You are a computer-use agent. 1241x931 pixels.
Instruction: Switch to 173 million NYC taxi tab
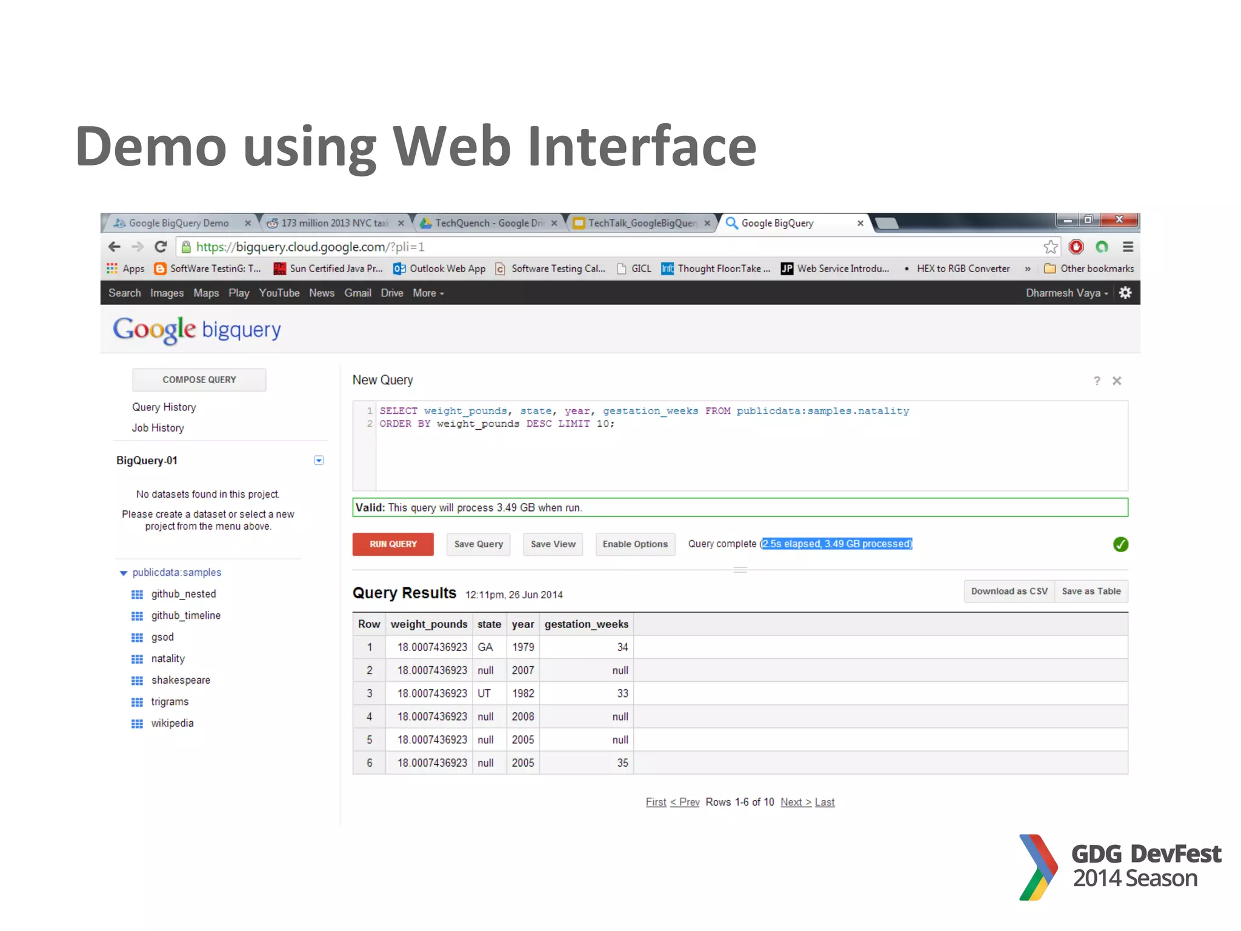click(334, 223)
